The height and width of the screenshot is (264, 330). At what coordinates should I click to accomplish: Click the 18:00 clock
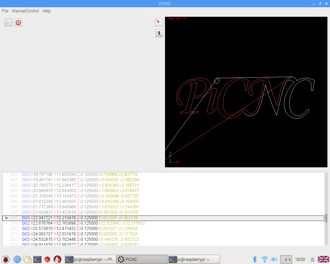300,259
